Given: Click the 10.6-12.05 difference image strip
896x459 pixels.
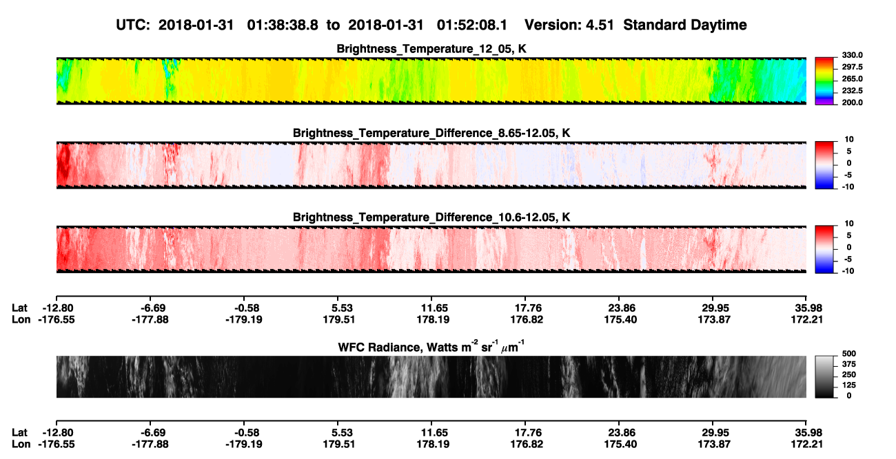Looking at the screenshot, I should [431, 249].
